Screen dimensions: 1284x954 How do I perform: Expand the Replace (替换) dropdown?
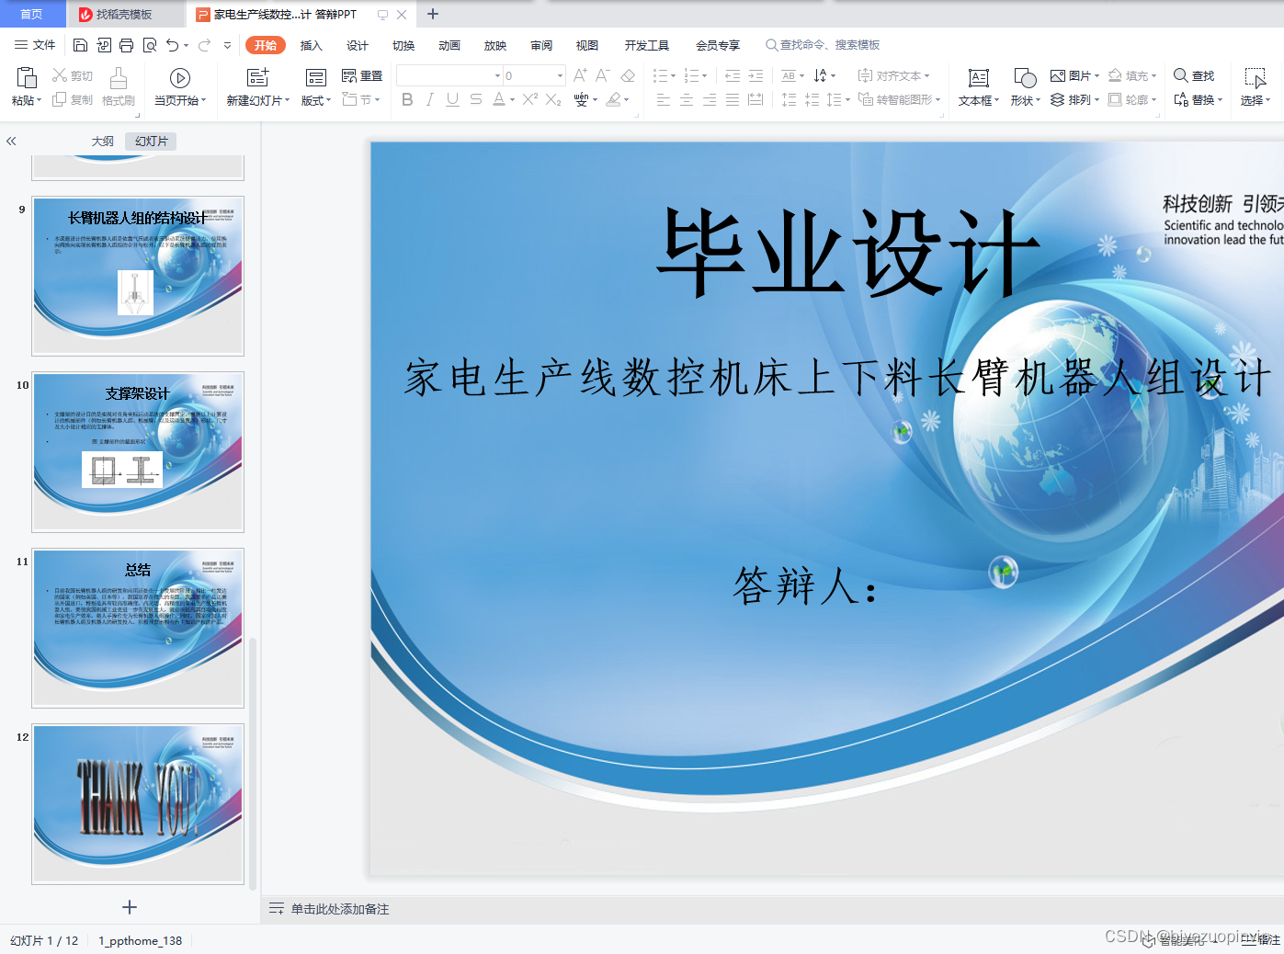1220,99
